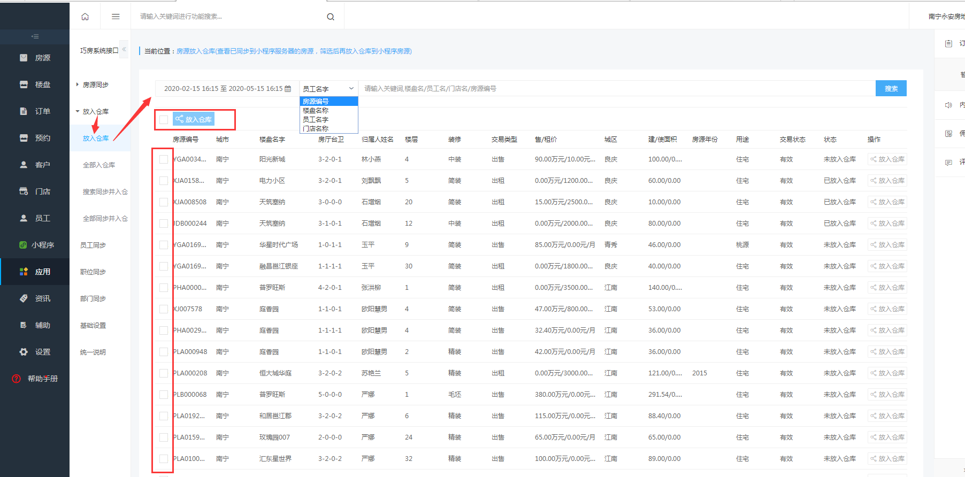Open 小程序 in the left sidebar
The image size is (965, 477).
coord(35,245)
